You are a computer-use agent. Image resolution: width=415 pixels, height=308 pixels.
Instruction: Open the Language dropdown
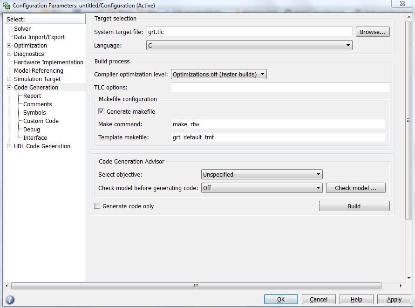(x=249, y=46)
